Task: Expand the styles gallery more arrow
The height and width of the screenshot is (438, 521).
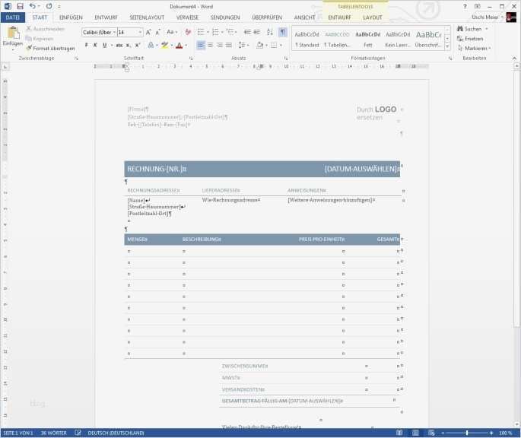Action: [x=447, y=47]
